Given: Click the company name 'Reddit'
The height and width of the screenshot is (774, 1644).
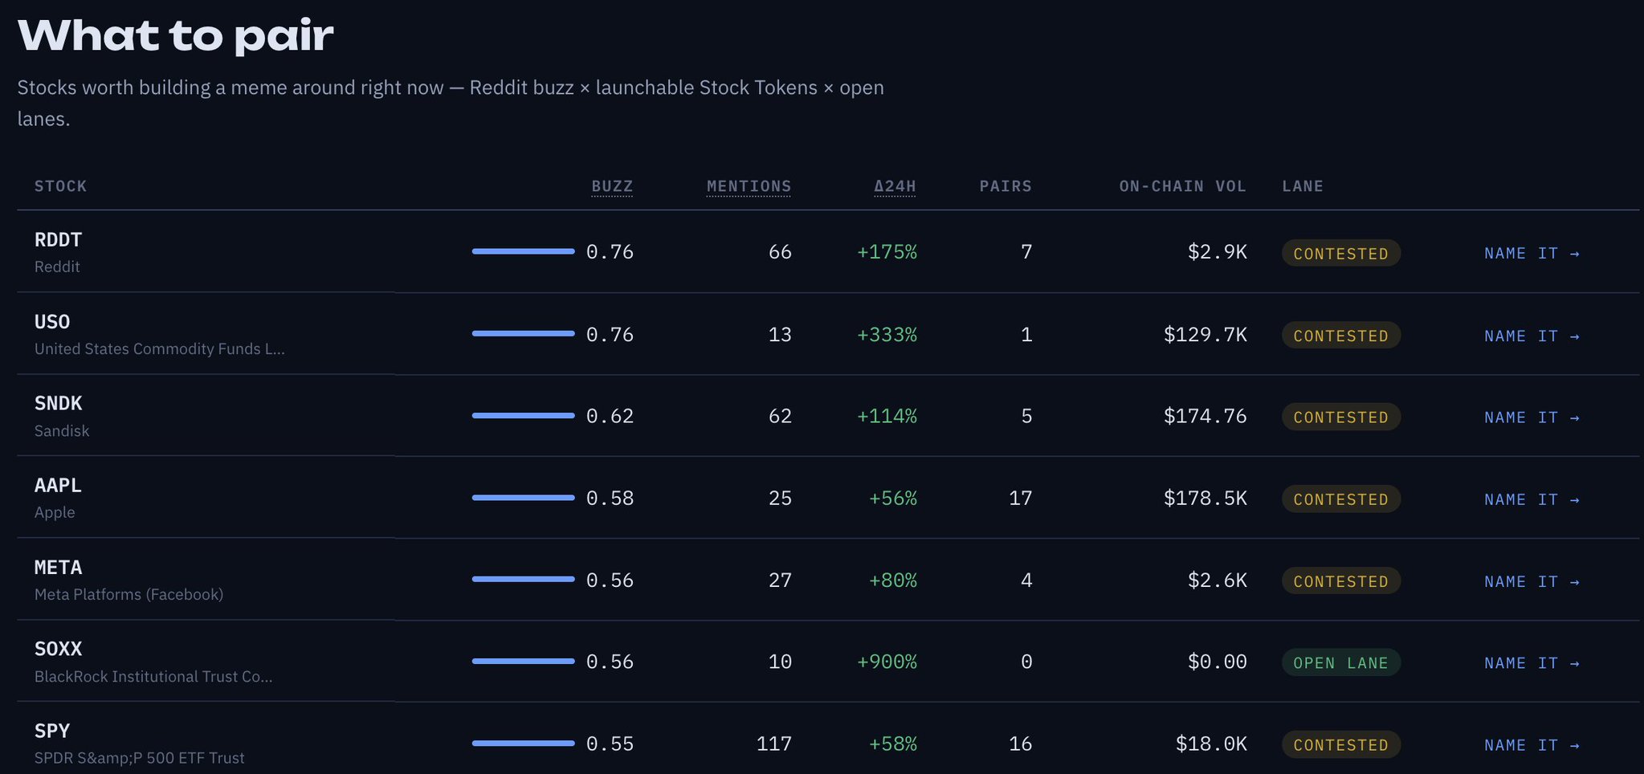Looking at the screenshot, I should click(57, 267).
